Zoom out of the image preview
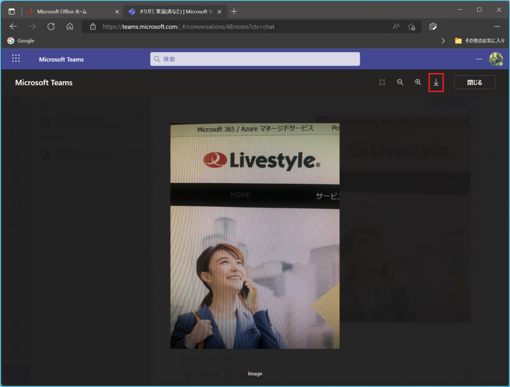The height and width of the screenshot is (387, 510). (x=400, y=82)
